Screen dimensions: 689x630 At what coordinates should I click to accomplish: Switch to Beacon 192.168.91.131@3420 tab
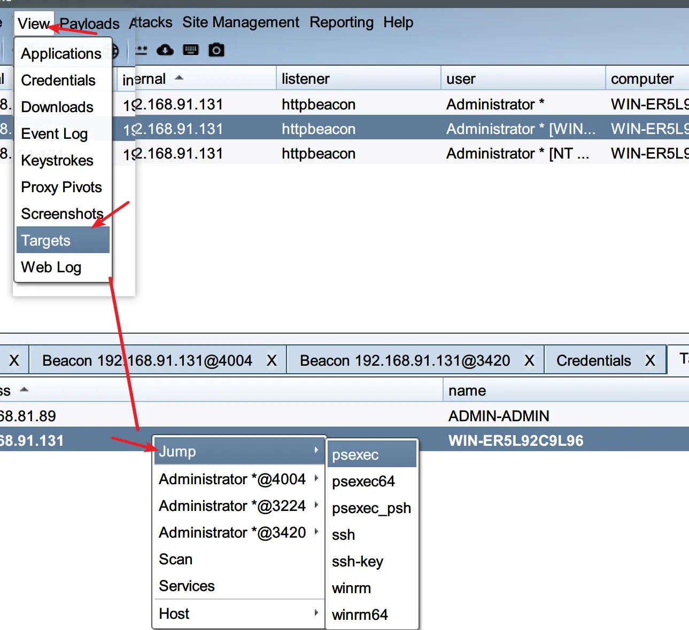405,360
